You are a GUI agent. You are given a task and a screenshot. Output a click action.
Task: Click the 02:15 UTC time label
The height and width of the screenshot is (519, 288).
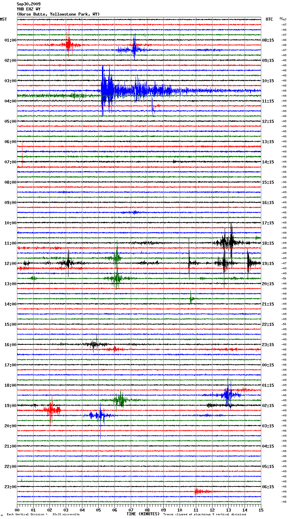click(268, 406)
